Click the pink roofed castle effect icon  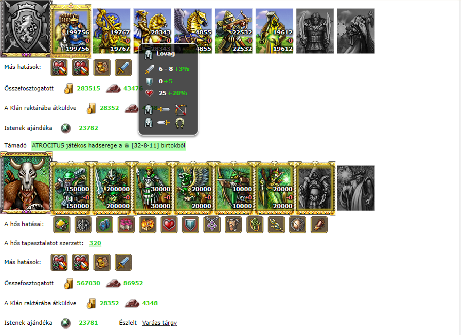pyautogui.click(x=126, y=225)
